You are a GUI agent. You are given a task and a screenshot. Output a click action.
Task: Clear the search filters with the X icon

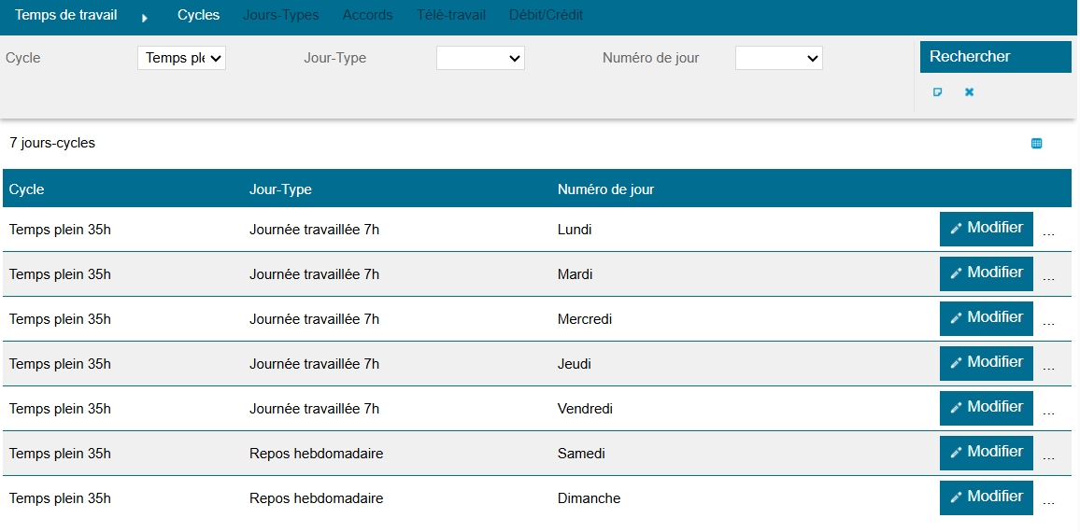tap(969, 92)
